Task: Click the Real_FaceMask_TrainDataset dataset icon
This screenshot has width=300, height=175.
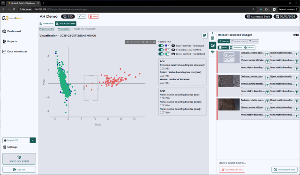Action: click(173, 54)
